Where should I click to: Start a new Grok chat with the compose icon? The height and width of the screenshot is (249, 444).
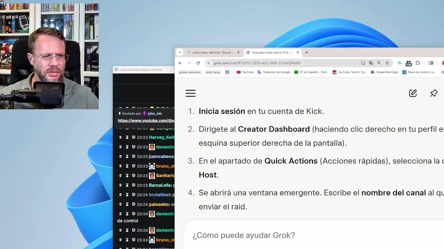pos(413,93)
